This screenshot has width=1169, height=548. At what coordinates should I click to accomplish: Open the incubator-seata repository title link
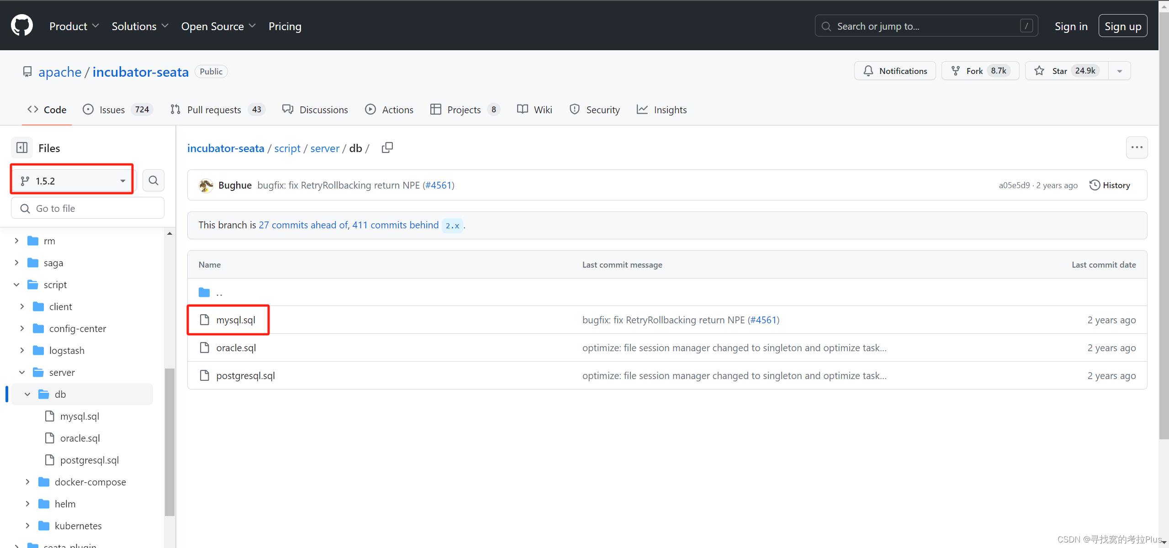click(x=141, y=72)
